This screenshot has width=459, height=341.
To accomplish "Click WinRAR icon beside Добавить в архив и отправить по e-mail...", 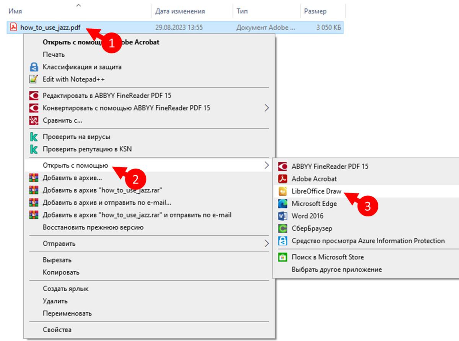I will pyautogui.click(x=34, y=203).
